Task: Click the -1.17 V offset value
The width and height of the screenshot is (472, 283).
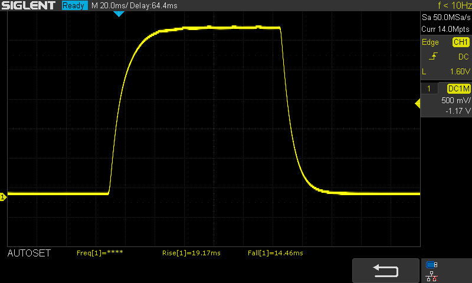Action: [458, 111]
